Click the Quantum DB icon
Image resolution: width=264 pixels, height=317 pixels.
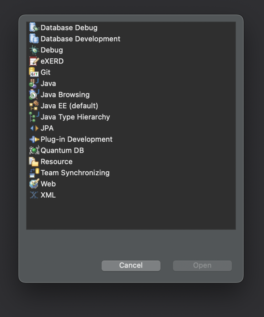click(x=34, y=150)
